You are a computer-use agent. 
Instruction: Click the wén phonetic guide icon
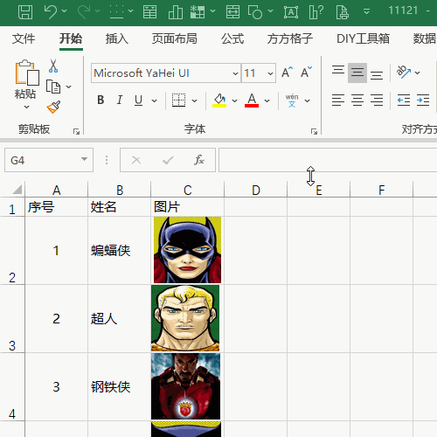(x=292, y=101)
